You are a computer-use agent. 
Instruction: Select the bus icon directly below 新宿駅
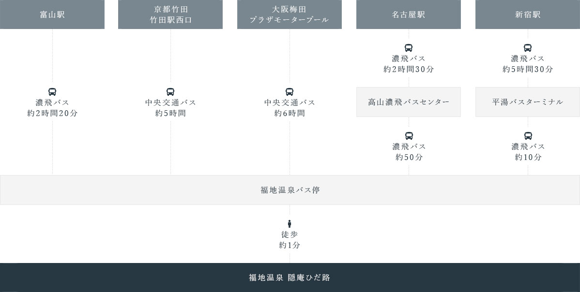click(x=528, y=48)
